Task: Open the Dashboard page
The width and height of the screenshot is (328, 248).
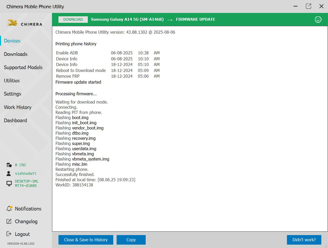Action: [16, 120]
